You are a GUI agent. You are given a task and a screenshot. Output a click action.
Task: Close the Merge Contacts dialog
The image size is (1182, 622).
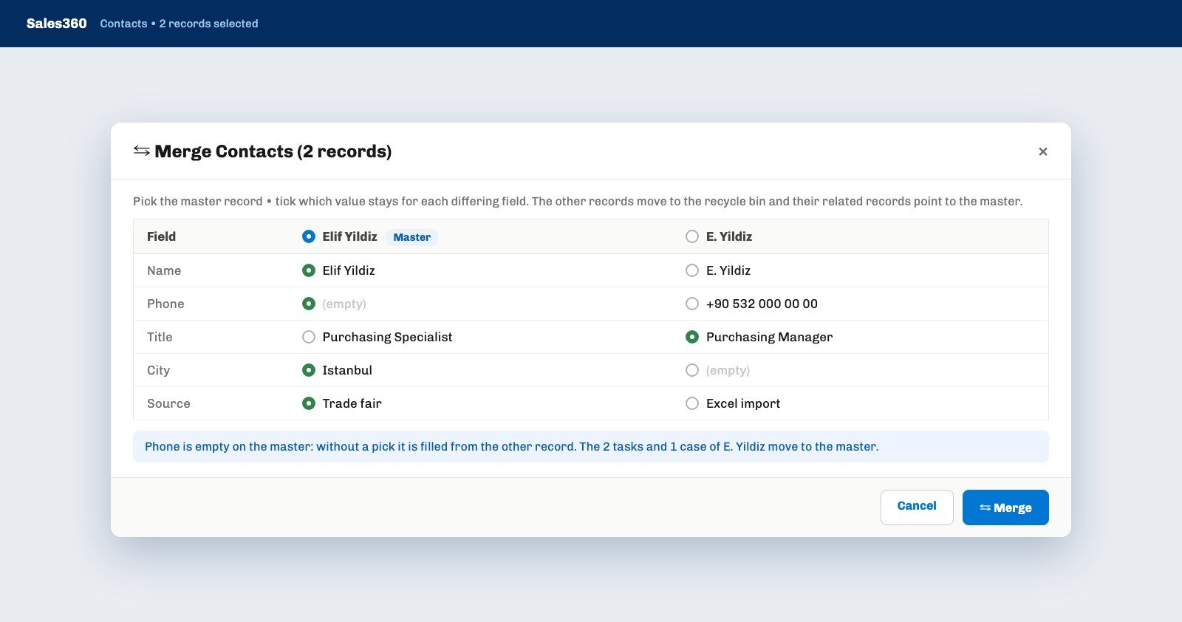[x=1042, y=151]
